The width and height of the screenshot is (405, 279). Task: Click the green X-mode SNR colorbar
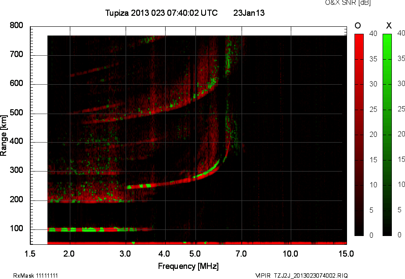tap(387, 135)
